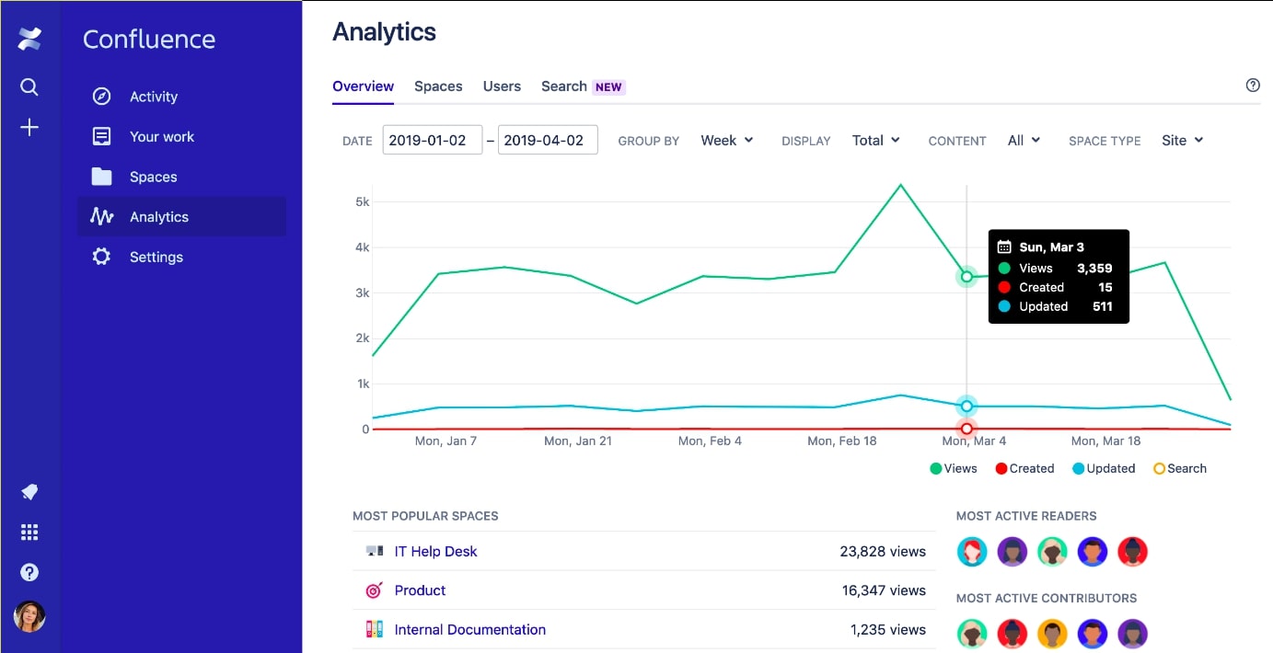Switch to the Users tab

(x=502, y=86)
